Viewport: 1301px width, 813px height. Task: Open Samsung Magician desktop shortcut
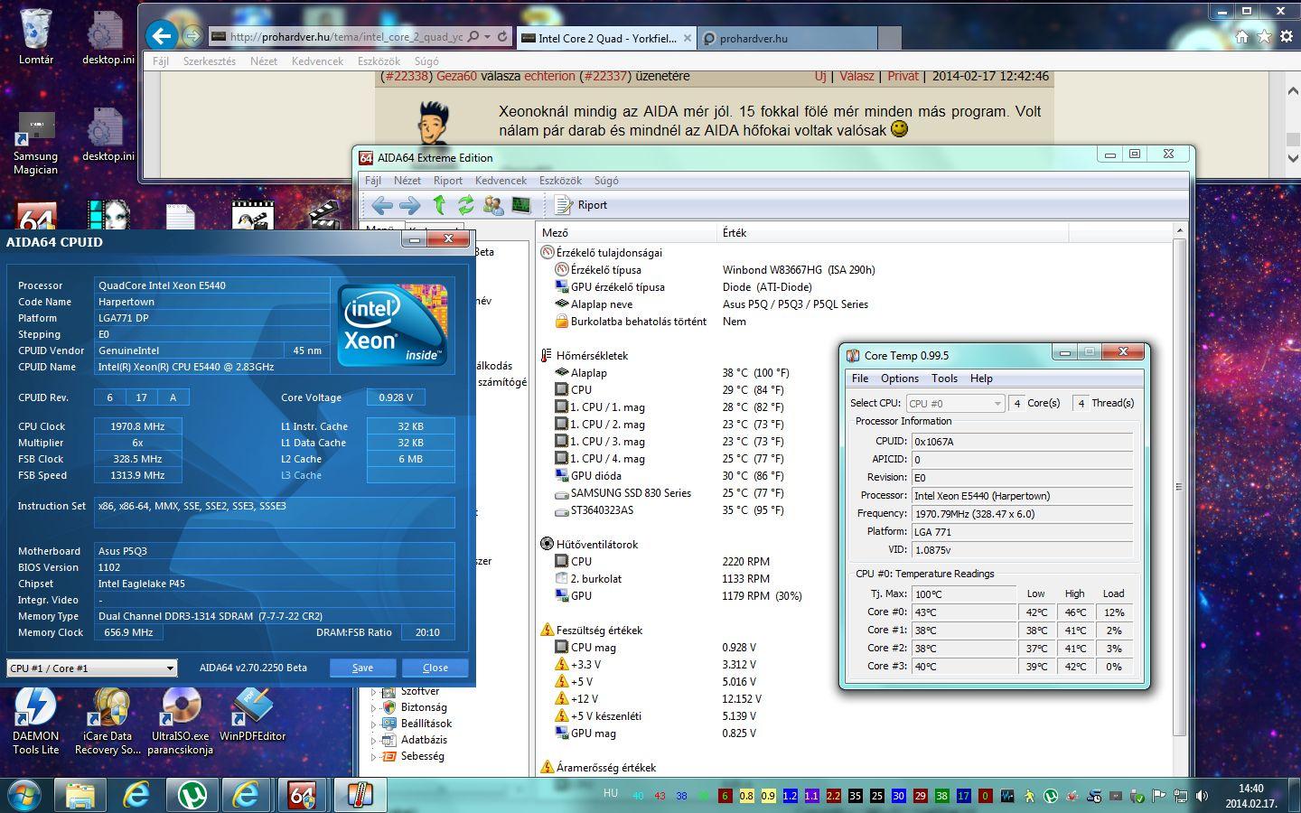tap(36, 142)
